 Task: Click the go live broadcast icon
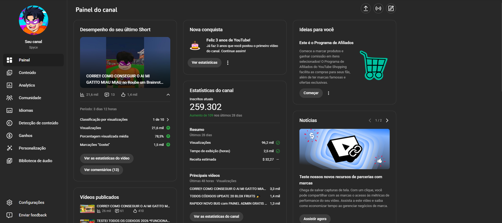coord(378,8)
